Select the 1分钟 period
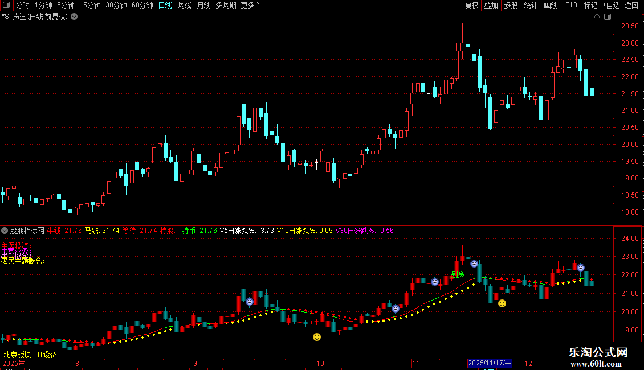Viewport: 644px width, 370px height. [43, 5]
